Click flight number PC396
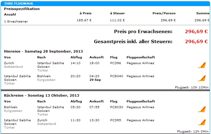The height and width of the screenshot is (134, 211). pyautogui.click(x=116, y=63)
